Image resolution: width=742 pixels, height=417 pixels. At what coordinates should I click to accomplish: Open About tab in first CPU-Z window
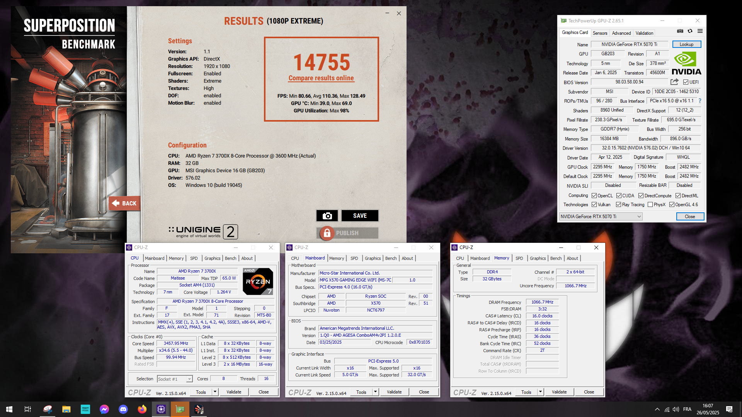coord(247,258)
